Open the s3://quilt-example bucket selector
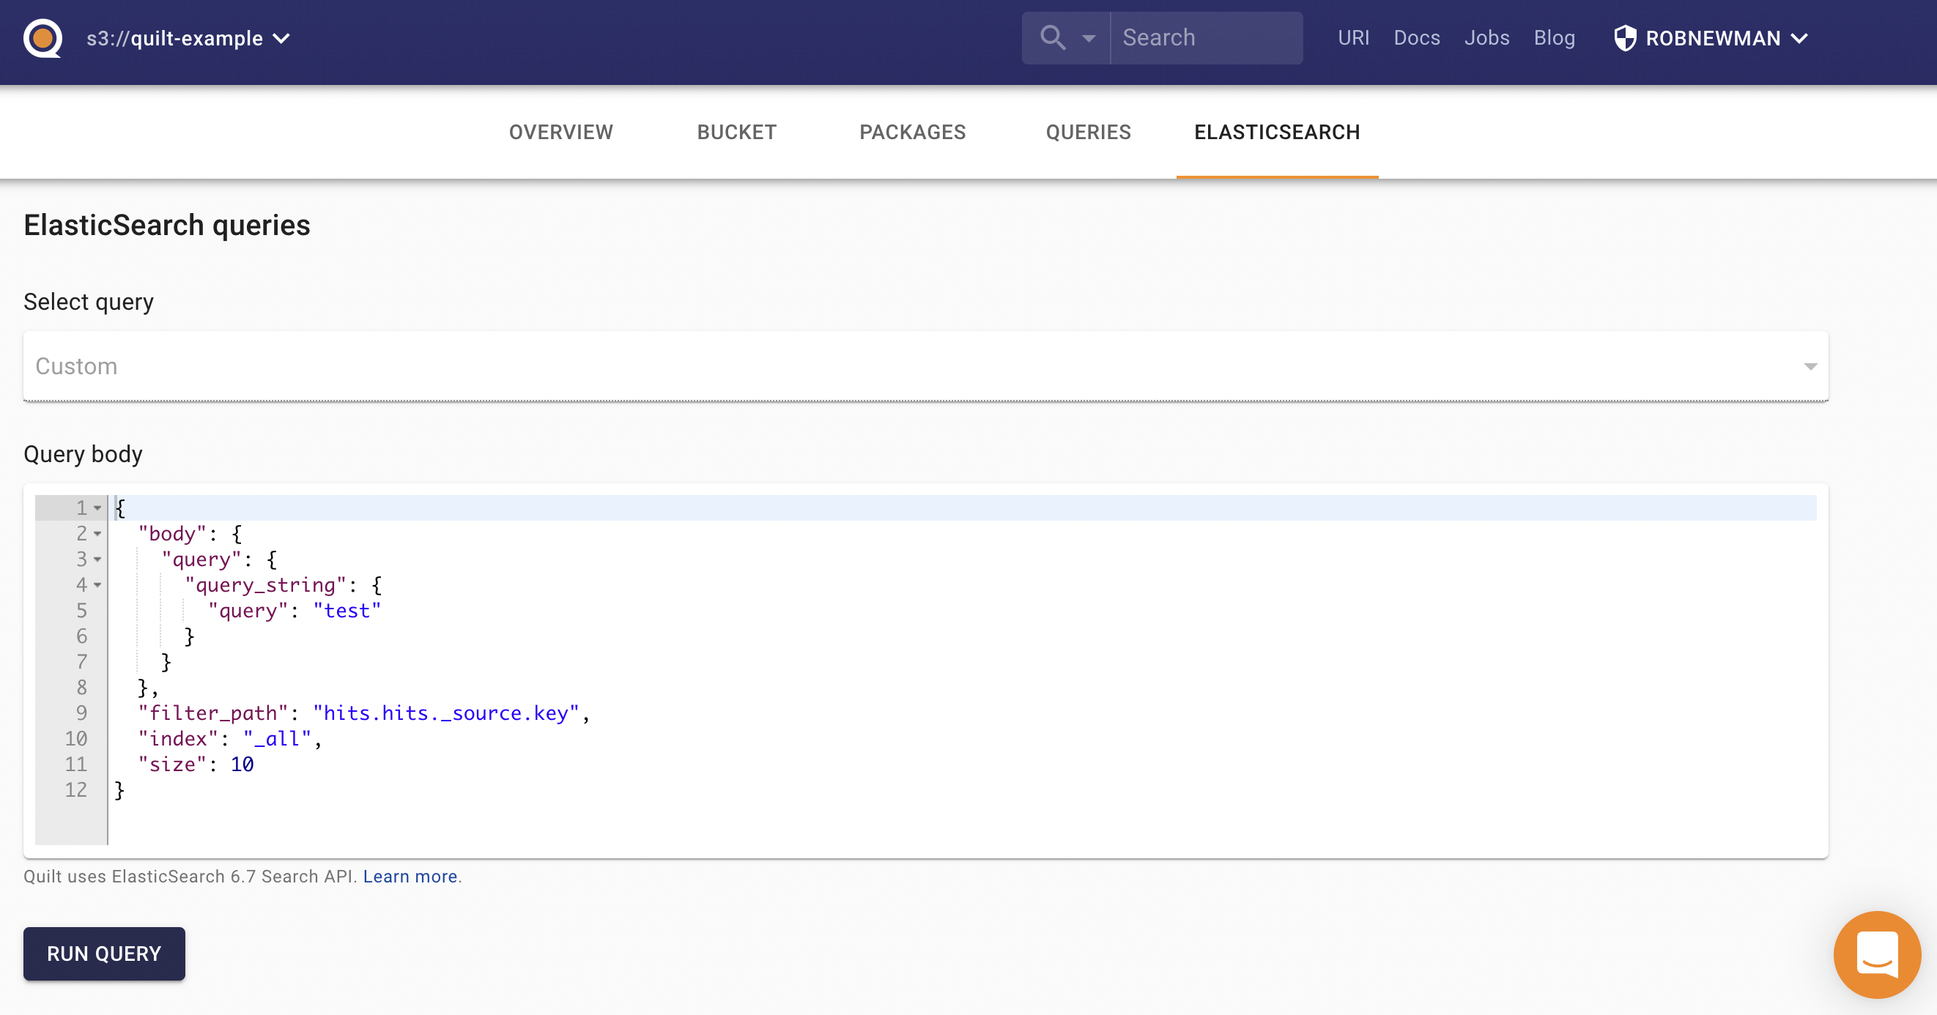Image resolution: width=1937 pixels, height=1015 pixels. (188, 38)
